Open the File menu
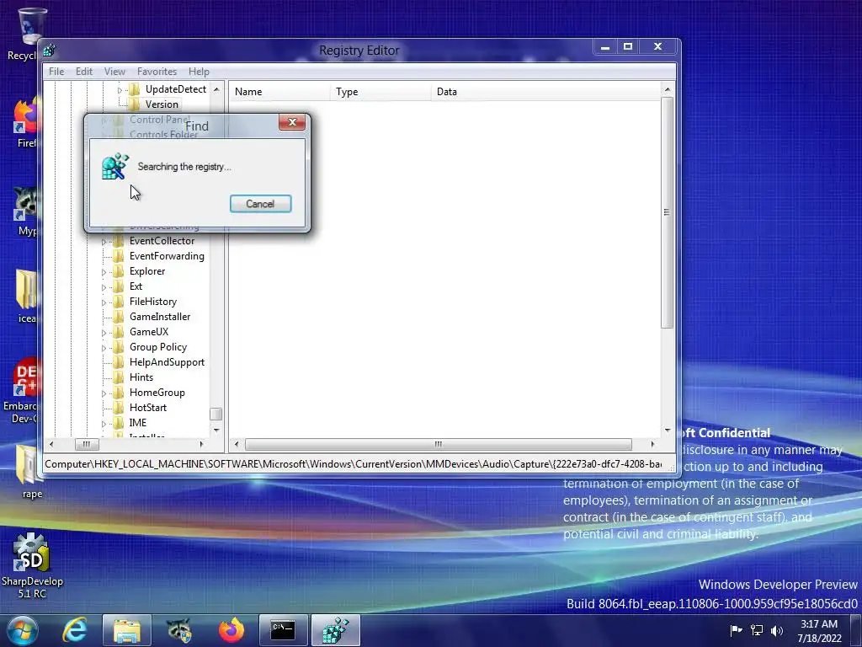Viewport: 862px width, 647px height. [x=56, y=72]
